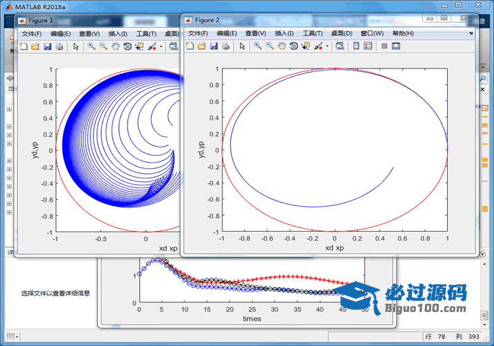
Task: Select Brush data tool in Figure 1
Action: pyautogui.click(x=152, y=46)
